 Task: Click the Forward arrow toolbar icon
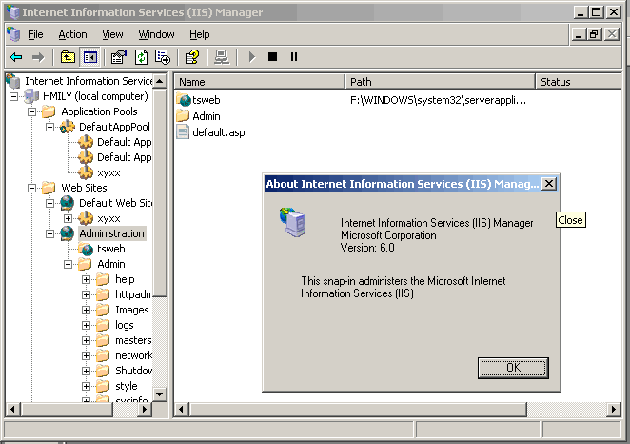point(38,57)
